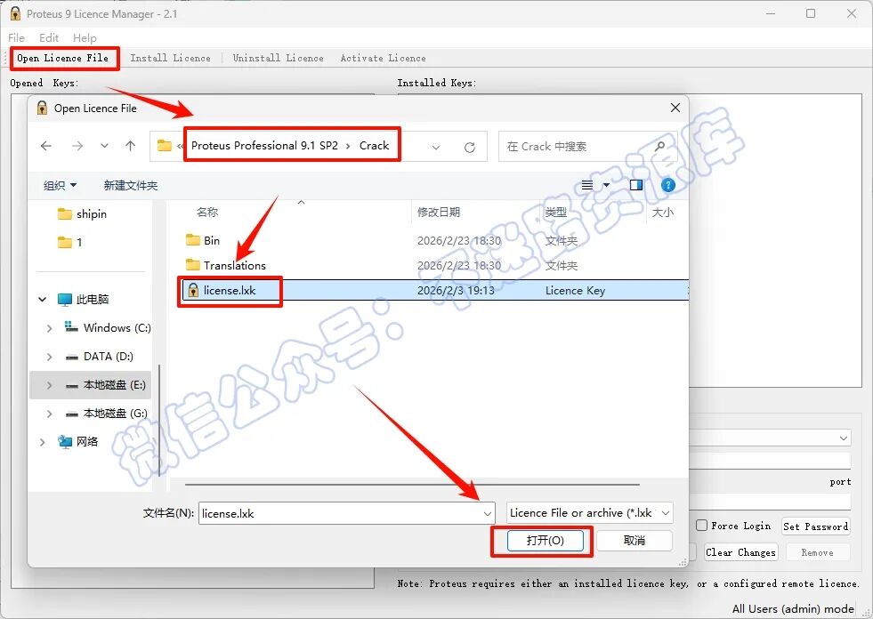This screenshot has height=619, width=873.
Task: Toggle Force Login checkbox in Licence Manager
Action: tap(701, 525)
